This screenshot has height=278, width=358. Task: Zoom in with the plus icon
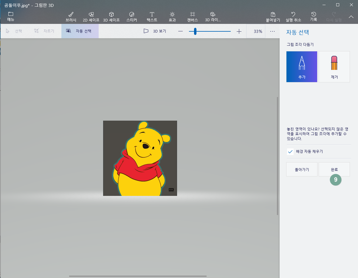point(239,31)
